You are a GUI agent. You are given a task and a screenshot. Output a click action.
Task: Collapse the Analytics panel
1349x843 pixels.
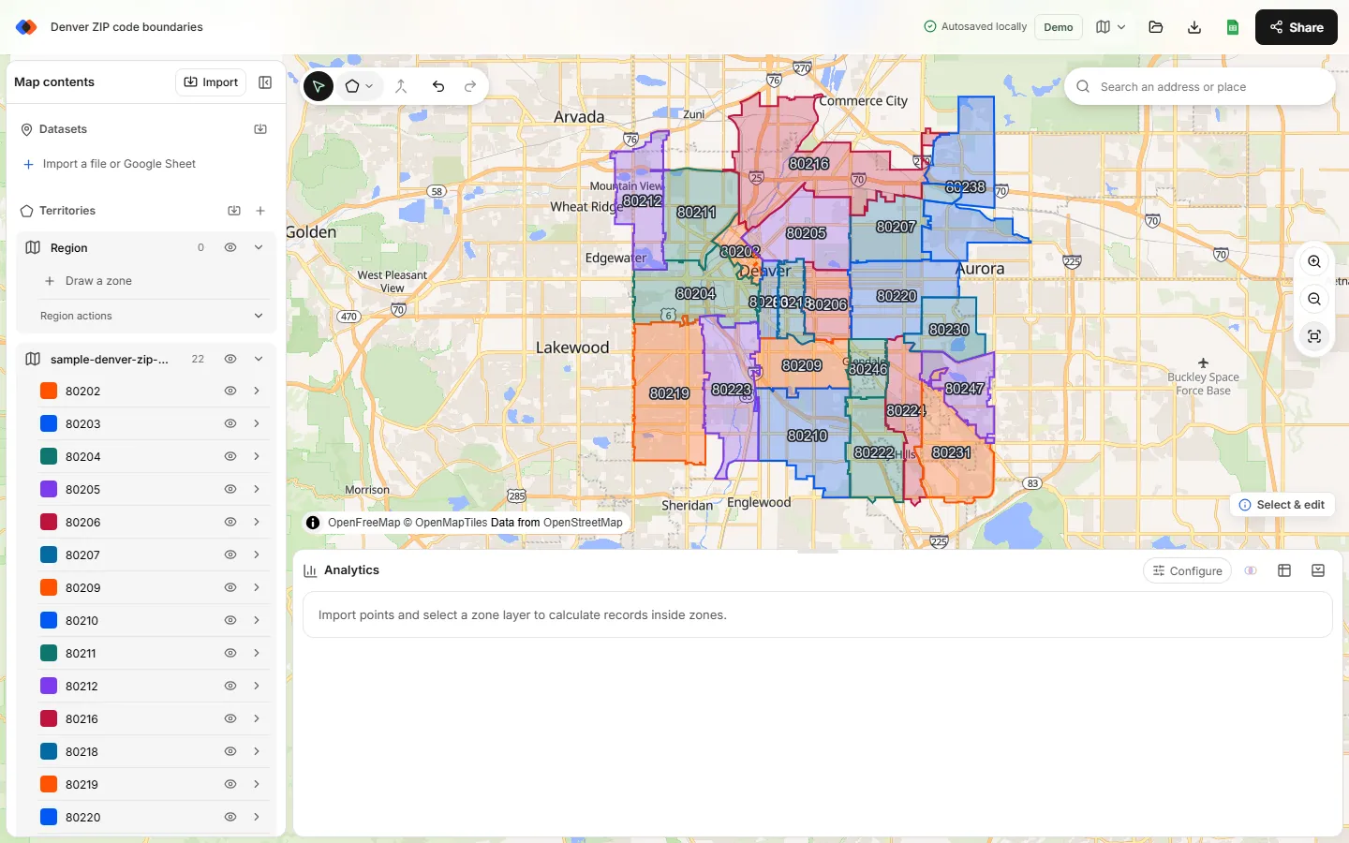coord(1318,570)
